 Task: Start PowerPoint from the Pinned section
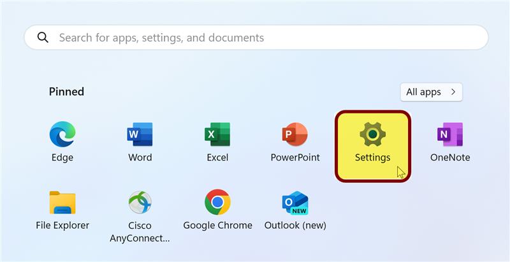pos(295,142)
